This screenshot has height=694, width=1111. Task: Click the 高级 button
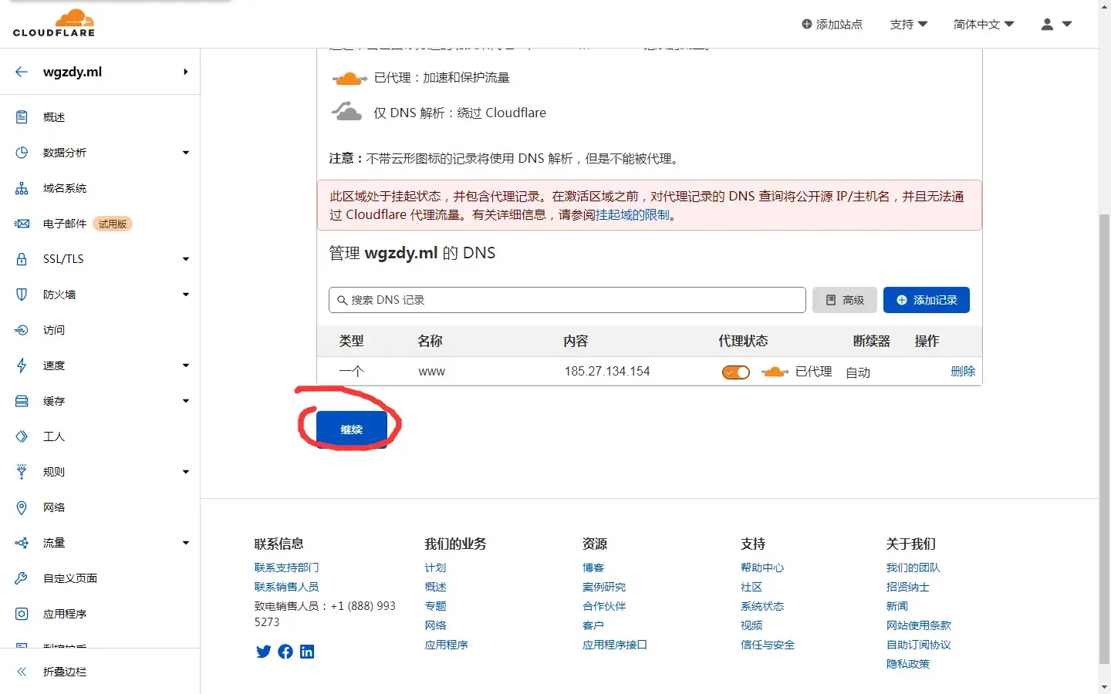point(845,300)
